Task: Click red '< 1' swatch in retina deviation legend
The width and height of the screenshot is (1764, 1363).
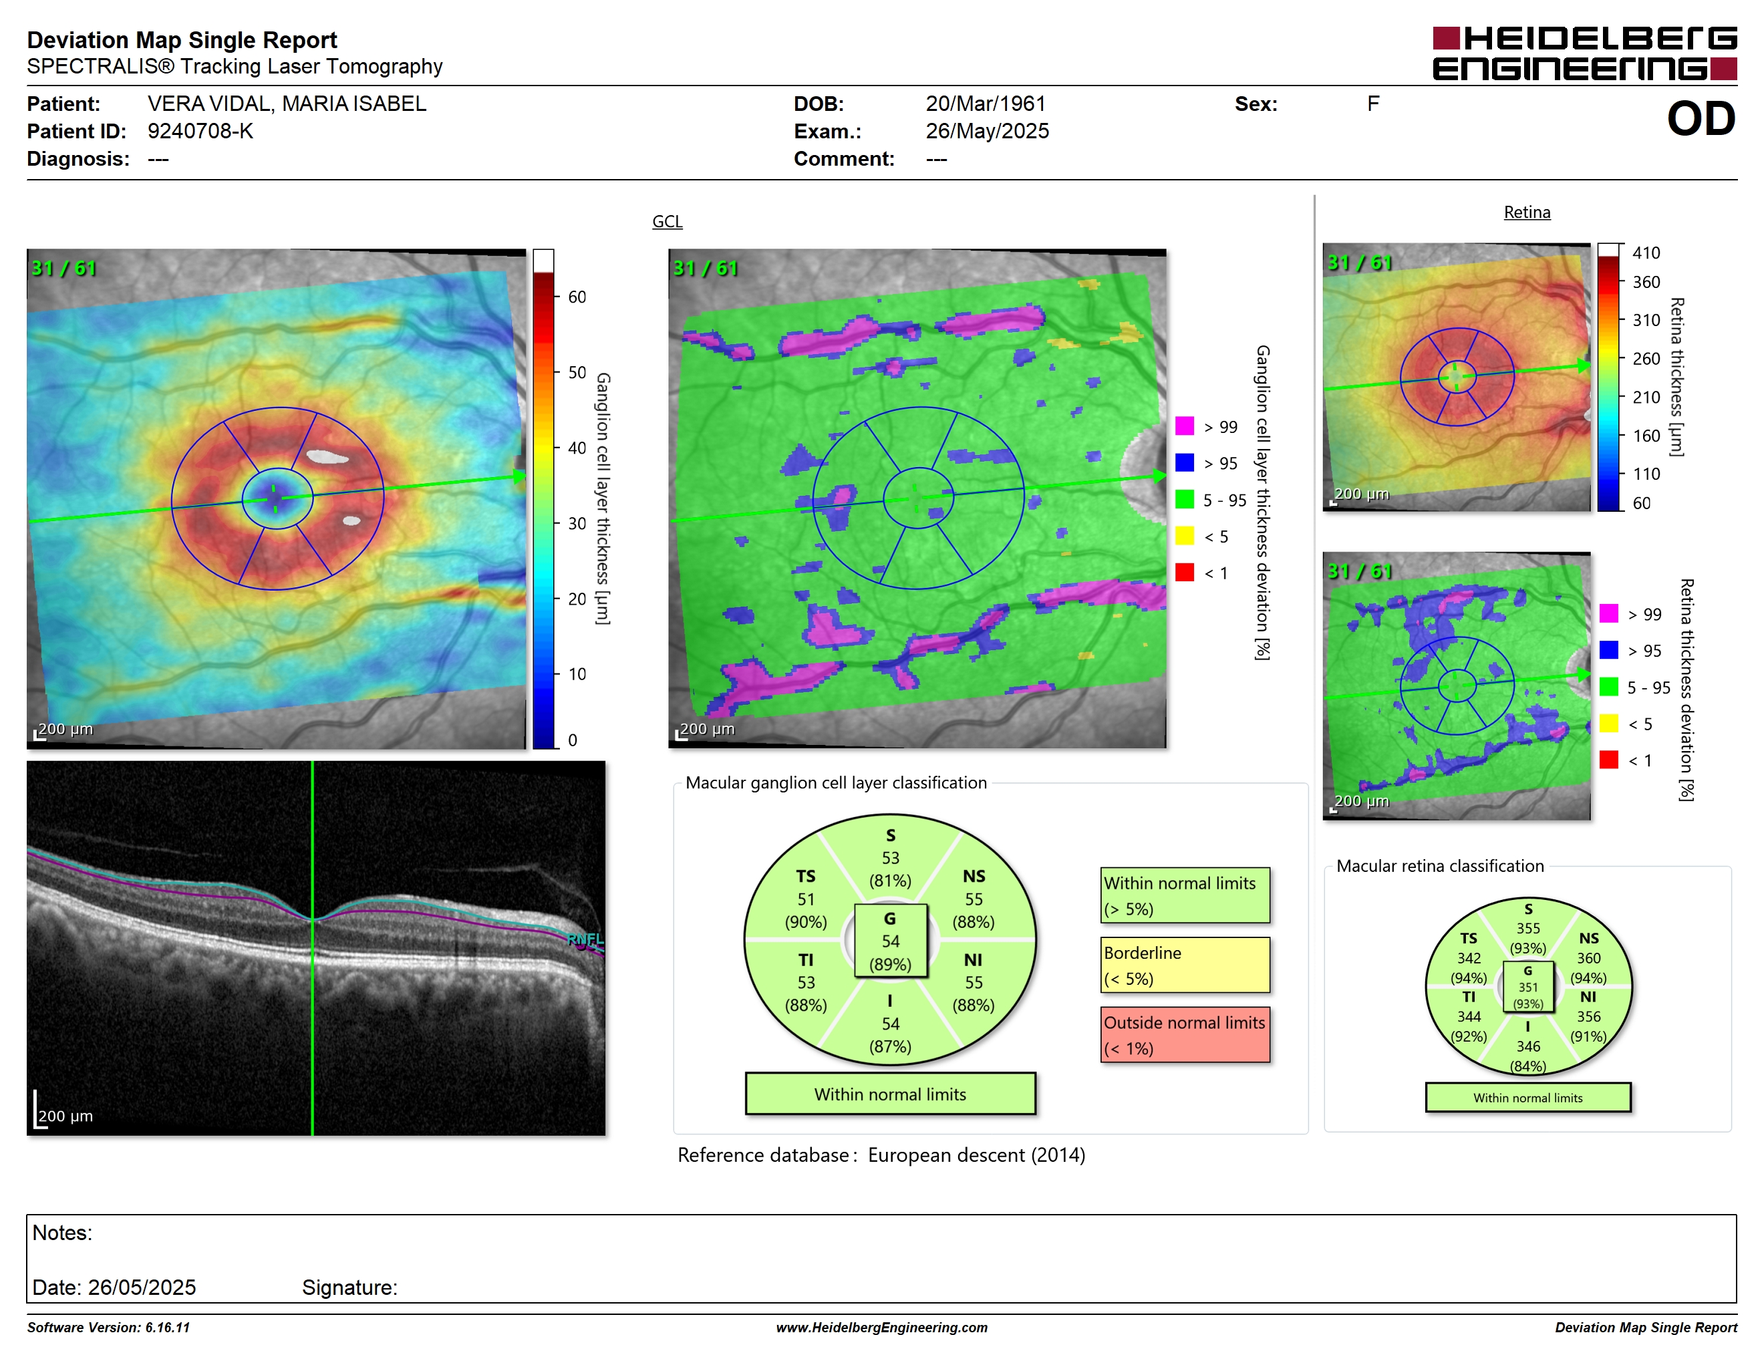Action: [x=1609, y=760]
